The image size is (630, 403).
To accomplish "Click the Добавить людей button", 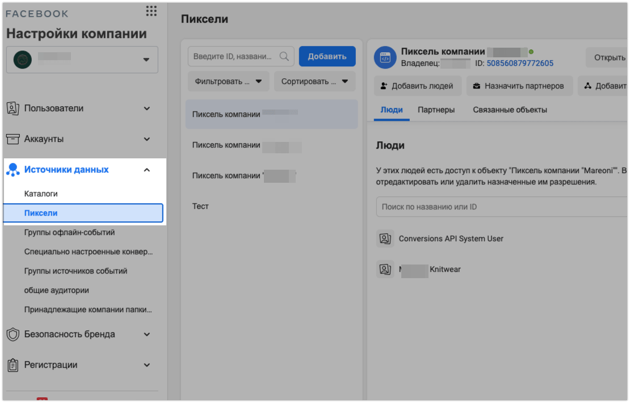I will pos(417,86).
